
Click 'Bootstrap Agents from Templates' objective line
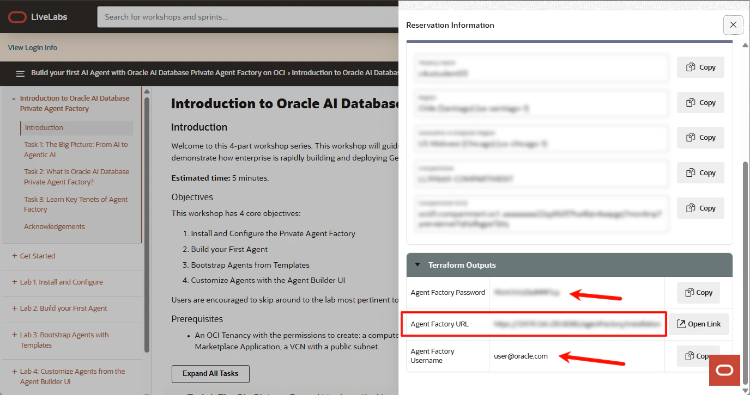point(250,265)
